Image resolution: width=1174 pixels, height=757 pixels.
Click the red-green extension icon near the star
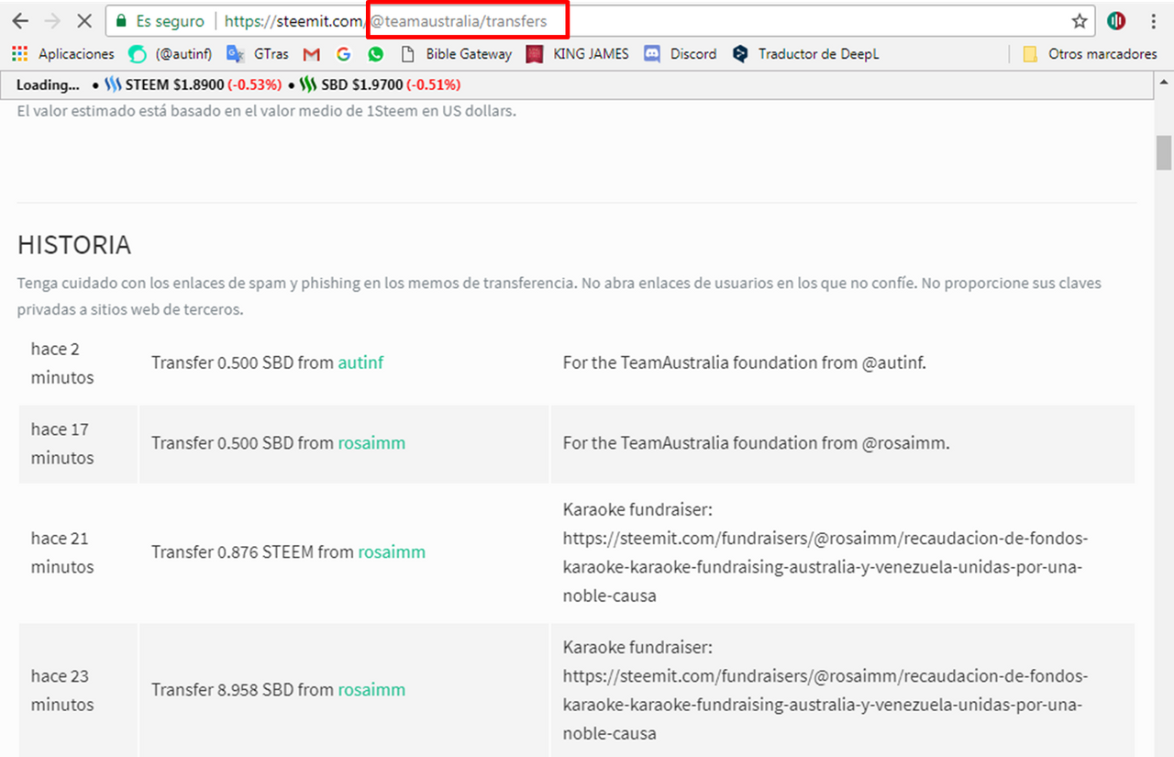(1116, 20)
